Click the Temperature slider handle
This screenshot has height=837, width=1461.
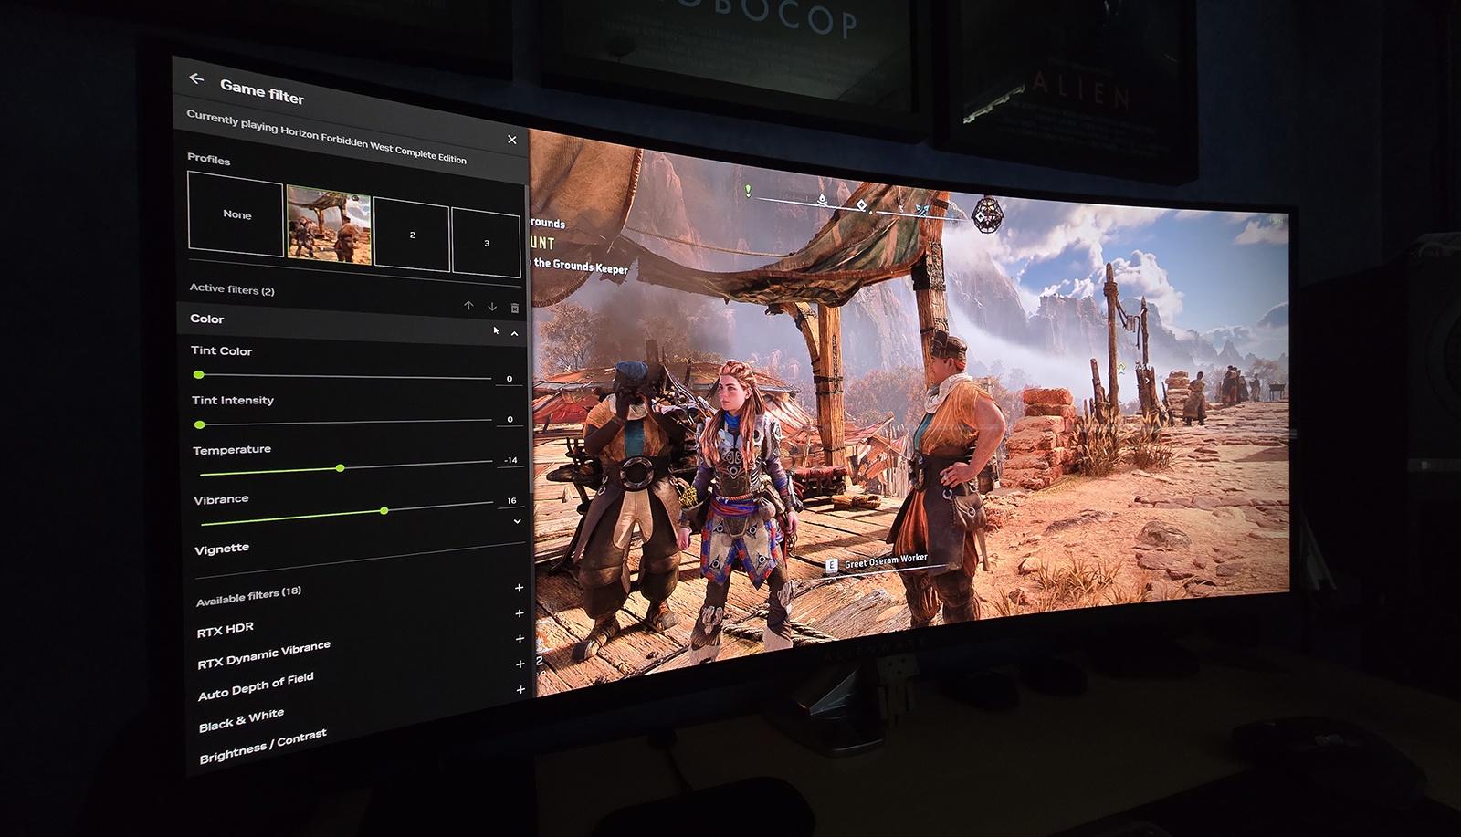coord(340,468)
